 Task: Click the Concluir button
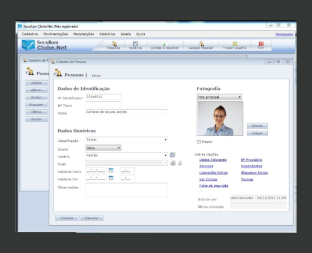[x=67, y=218]
